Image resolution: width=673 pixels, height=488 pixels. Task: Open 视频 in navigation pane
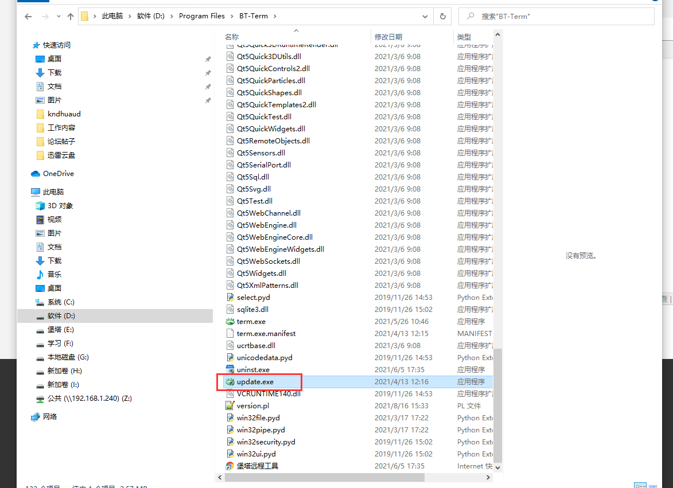pos(55,219)
